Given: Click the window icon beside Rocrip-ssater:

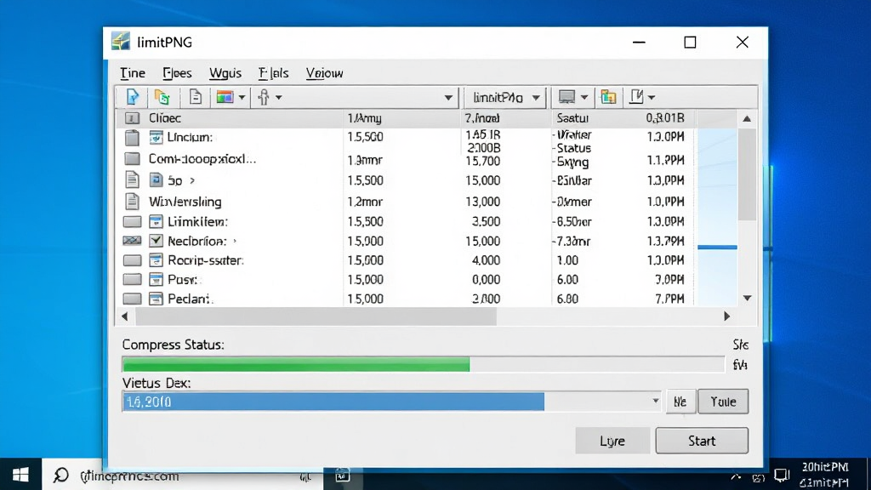Looking at the screenshot, I should tap(157, 260).
